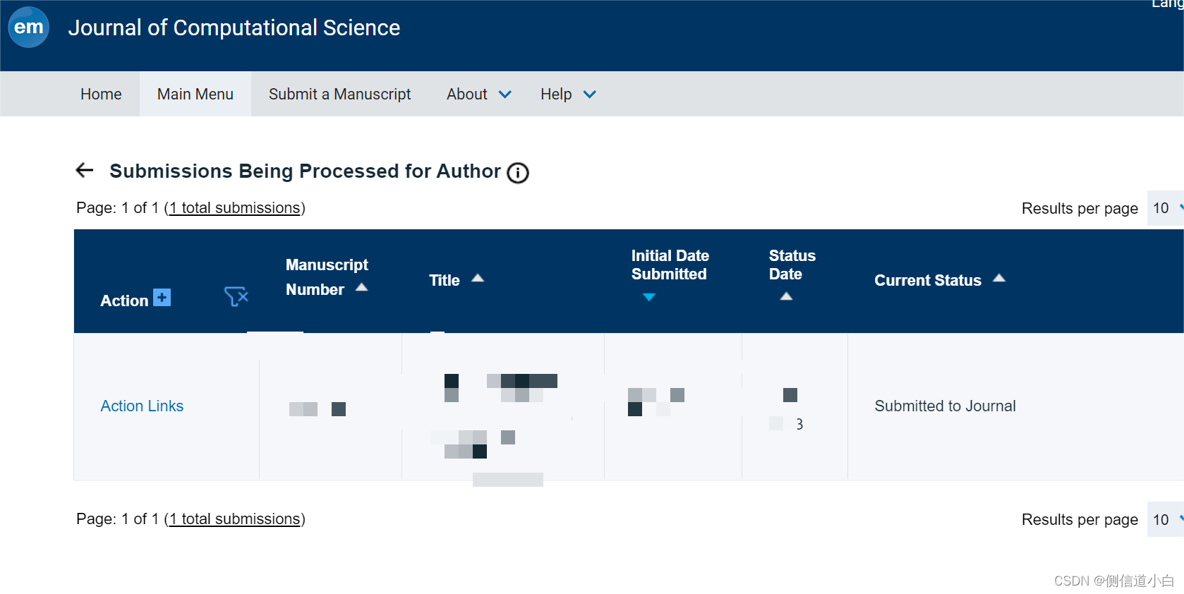This screenshot has height=594, width=1184.
Task: Expand actions with the plus icon
Action: click(162, 298)
